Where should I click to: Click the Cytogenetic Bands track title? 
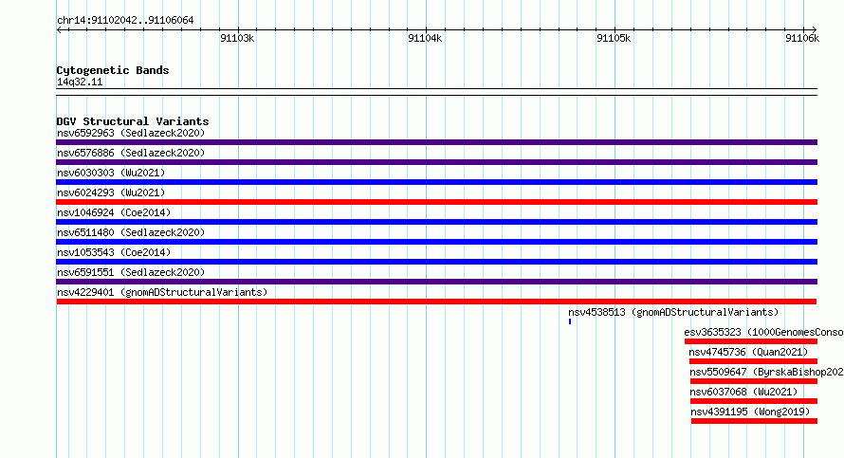pos(113,70)
